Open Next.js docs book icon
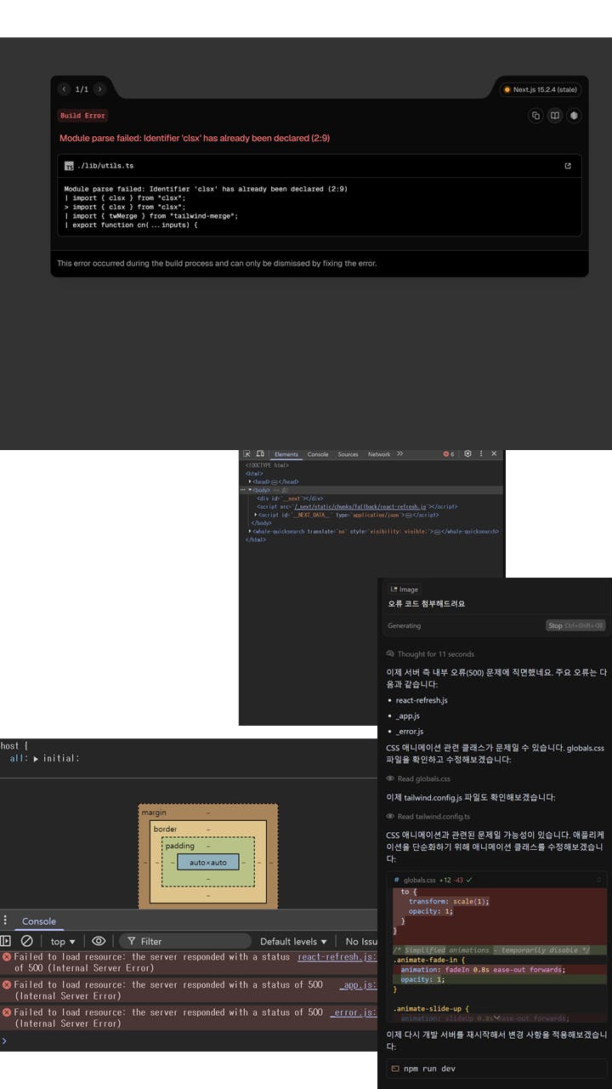The height and width of the screenshot is (1089, 612). click(x=555, y=116)
